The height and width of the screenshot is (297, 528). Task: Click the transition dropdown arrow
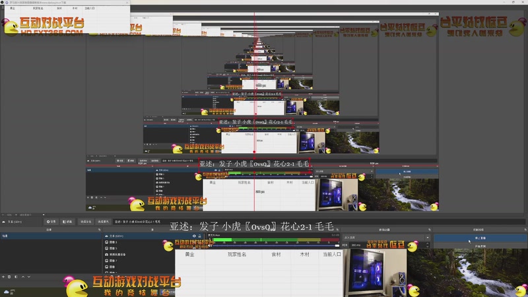(x=427, y=238)
